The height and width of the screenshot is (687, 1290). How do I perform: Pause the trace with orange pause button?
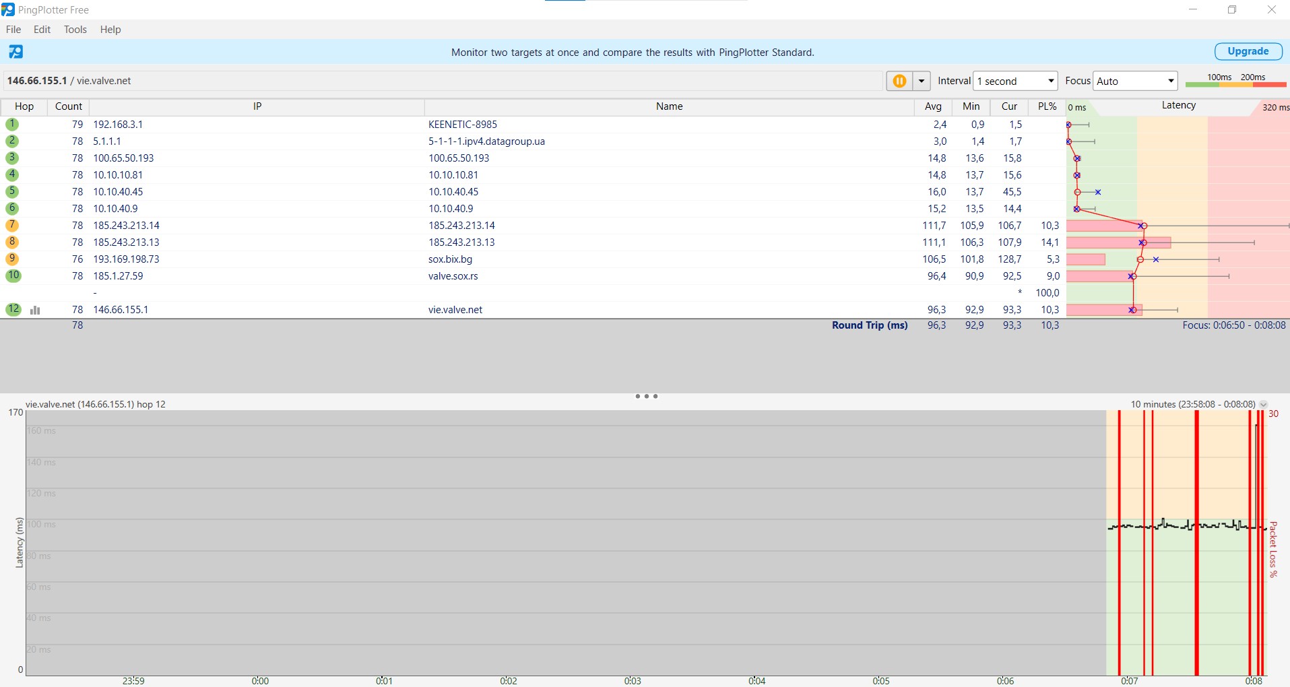pyautogui.click(x=899, y=81)
